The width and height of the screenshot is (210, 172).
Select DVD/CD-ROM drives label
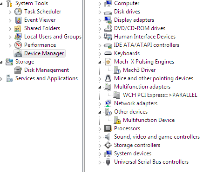point(140,28)
